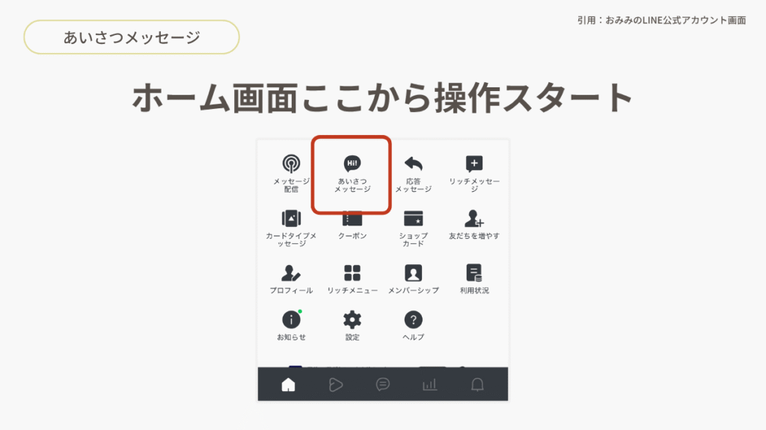Open the bell notifications tab
The image size is (766, 430).
click(x=477, y=384)
